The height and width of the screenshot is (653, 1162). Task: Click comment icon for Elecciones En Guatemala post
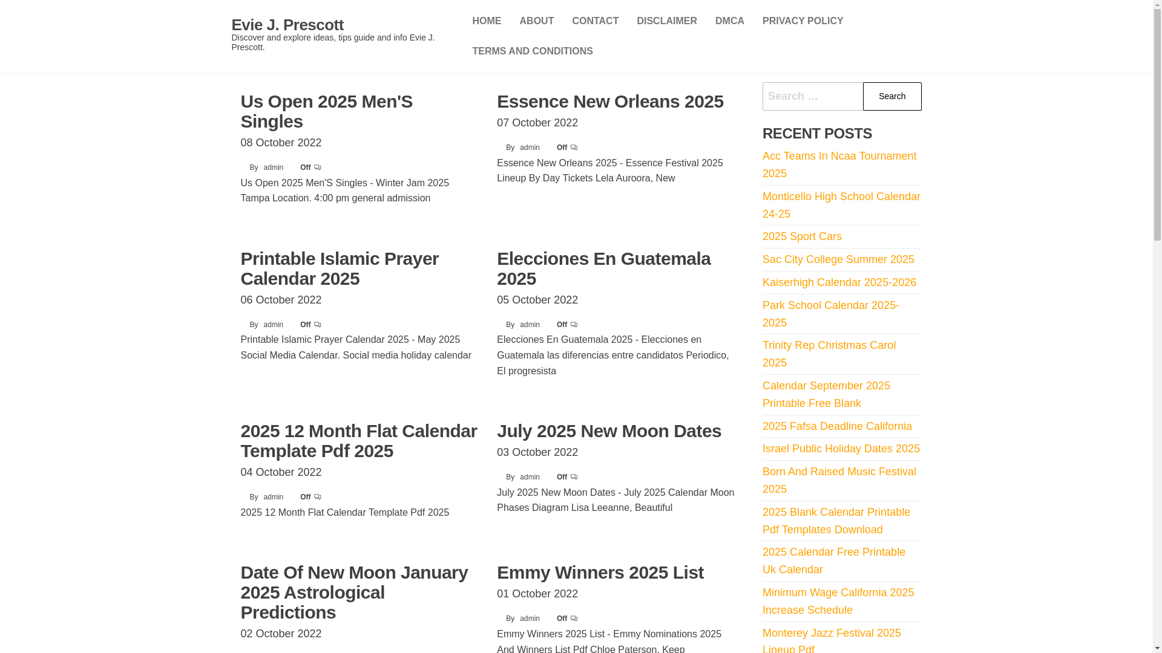pyautogui.click(x=574, y=325)
